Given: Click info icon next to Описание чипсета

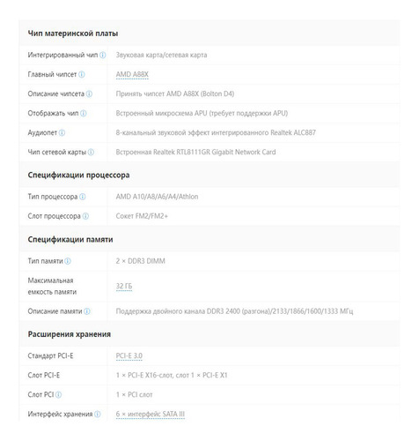Looking at the screenshot, I should click(89, 93).
